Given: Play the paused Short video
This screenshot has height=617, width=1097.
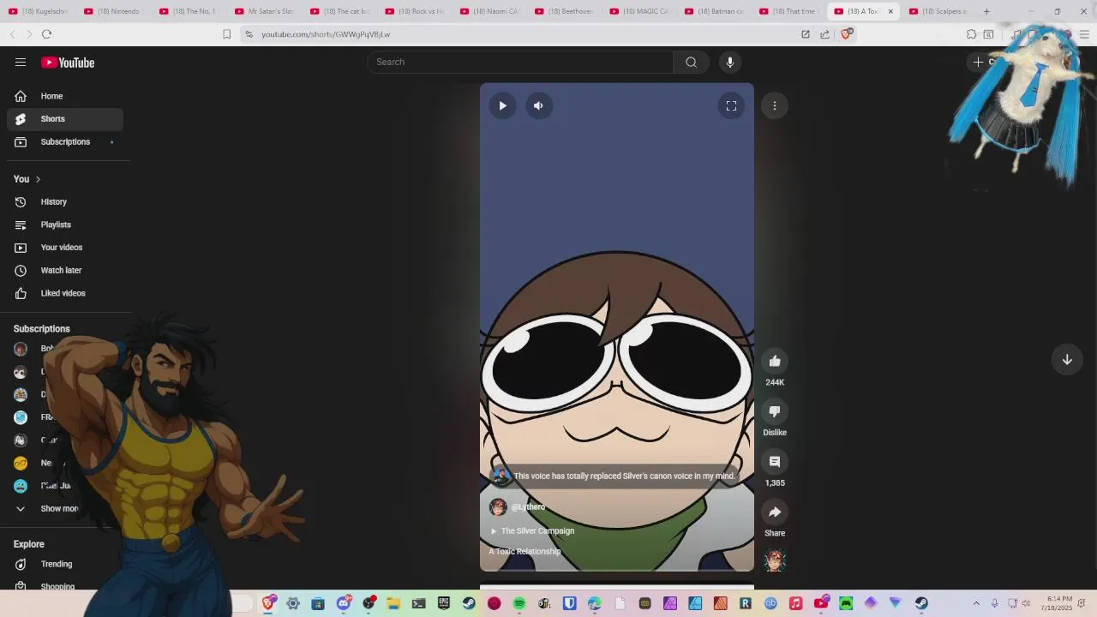Looking at the screenshot, I should (x=502, y=105).
